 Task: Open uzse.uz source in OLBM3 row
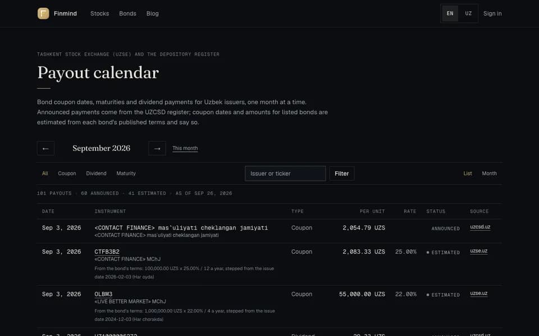pyautogui.click(x=479, y=293)
